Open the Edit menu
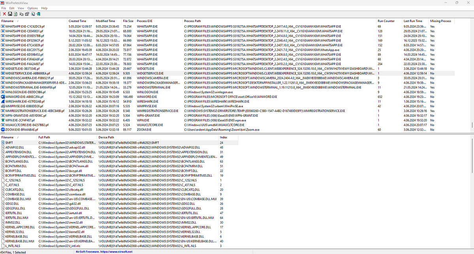This screenshot has height=254, width=474. (13, 8)
